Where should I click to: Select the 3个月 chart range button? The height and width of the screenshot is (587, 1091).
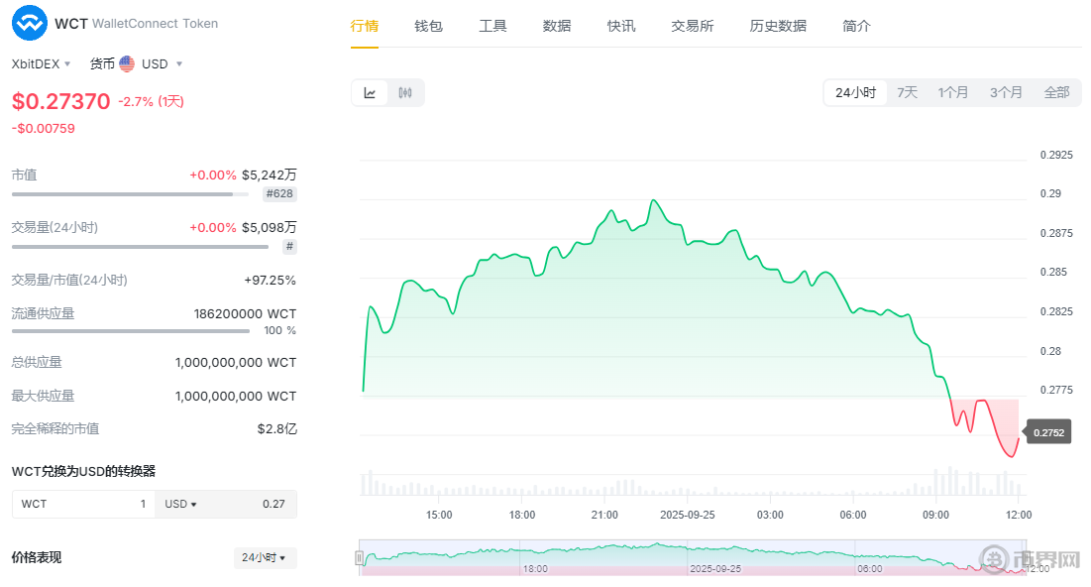[1006, 92]
